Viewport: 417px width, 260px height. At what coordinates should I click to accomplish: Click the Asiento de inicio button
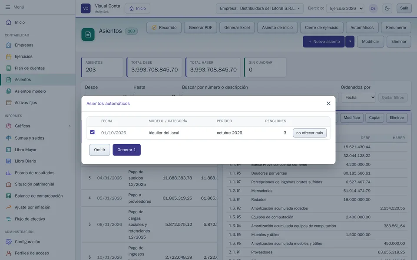(278, 28)
